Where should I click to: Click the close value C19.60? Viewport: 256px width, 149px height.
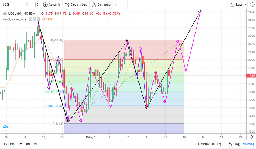click(x=88, y=14)
